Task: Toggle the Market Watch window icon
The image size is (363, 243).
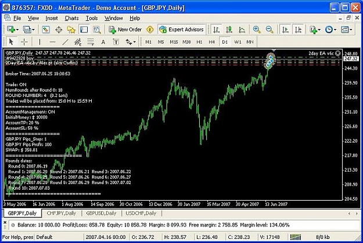Action: pos(46,30)
